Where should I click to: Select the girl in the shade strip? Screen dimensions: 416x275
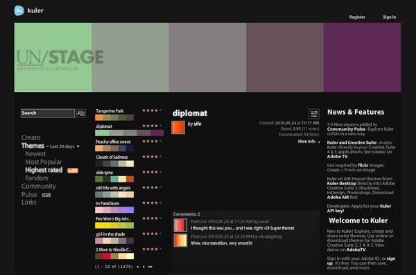pos(114,240)
